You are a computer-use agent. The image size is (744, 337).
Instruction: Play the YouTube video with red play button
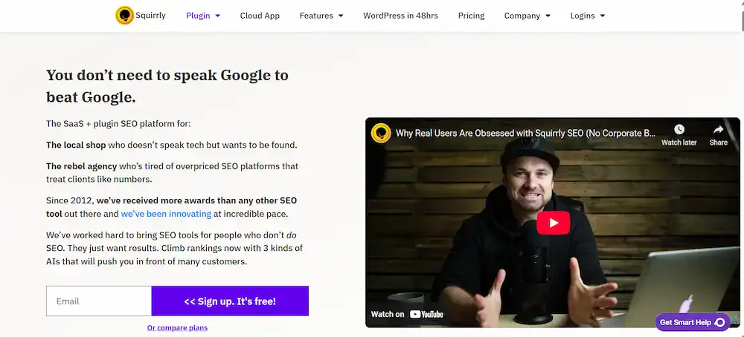(553, 223)
